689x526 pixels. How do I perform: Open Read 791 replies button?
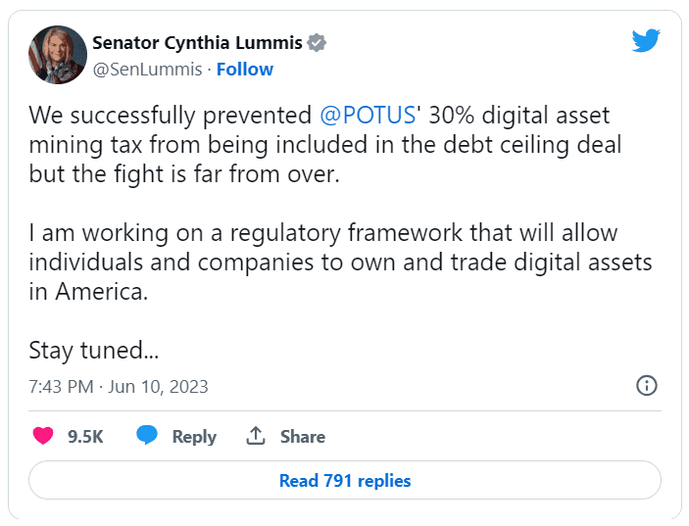[x=345, y=481]
